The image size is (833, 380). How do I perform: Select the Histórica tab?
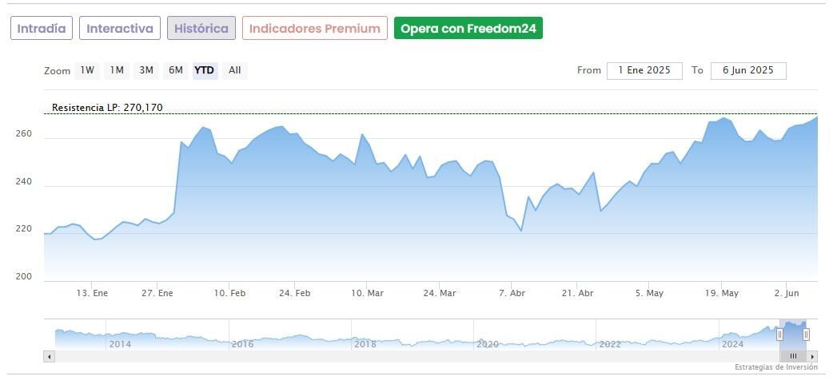point(201,29)
